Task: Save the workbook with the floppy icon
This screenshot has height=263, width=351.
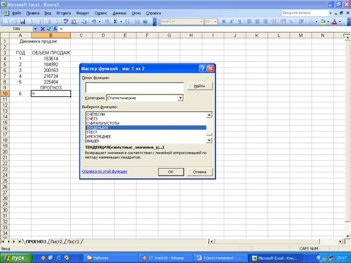Action: [23, 21]
